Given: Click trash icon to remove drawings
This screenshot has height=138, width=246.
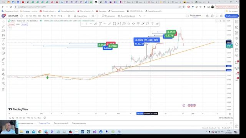Looking at the screenshot, I should (x=3, y=89).
